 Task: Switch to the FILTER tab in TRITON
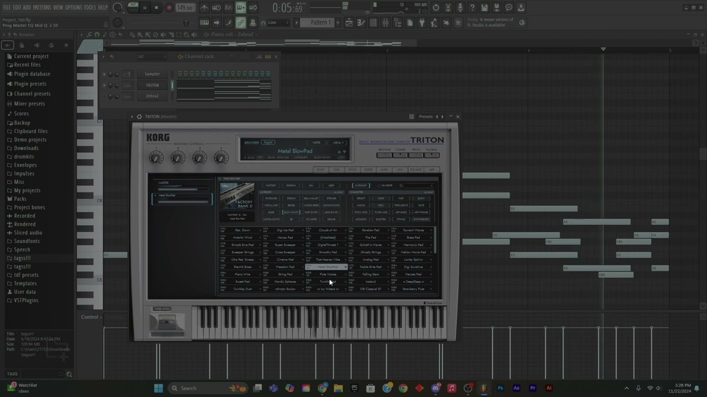pyautogui.click(x=368, y=170)
